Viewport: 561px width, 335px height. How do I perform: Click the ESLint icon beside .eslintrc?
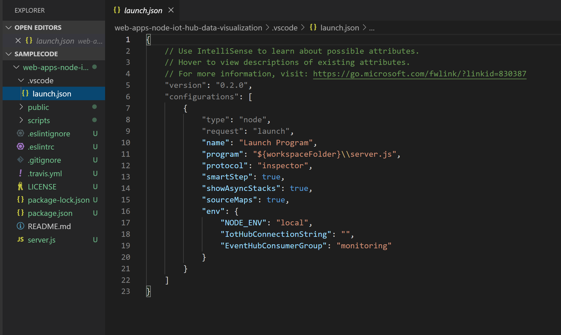coord(20,147)
